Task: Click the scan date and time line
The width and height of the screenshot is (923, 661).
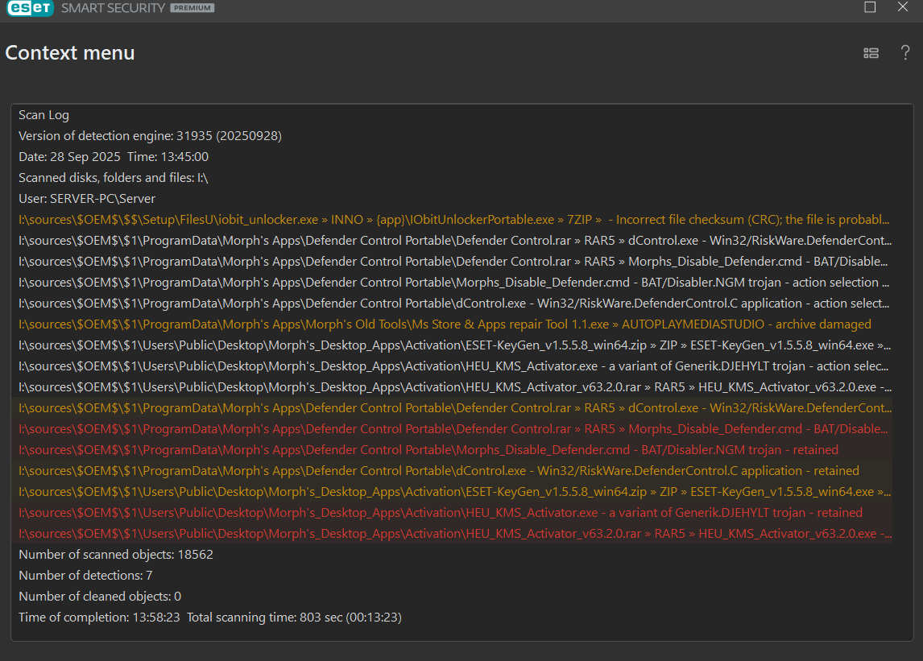Action: click(x=114, y=157)
